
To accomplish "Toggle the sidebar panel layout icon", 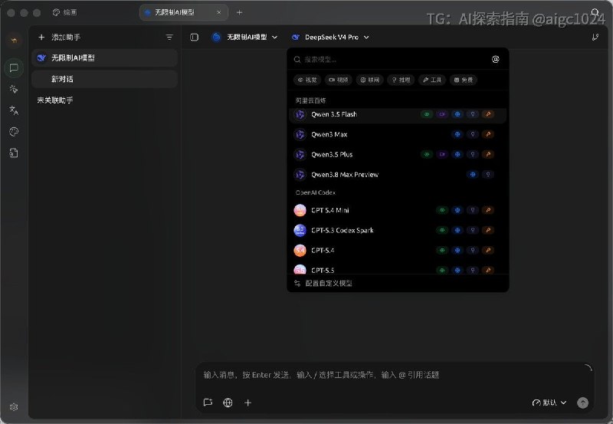I will pyautogui.click(x=195, y=37).
